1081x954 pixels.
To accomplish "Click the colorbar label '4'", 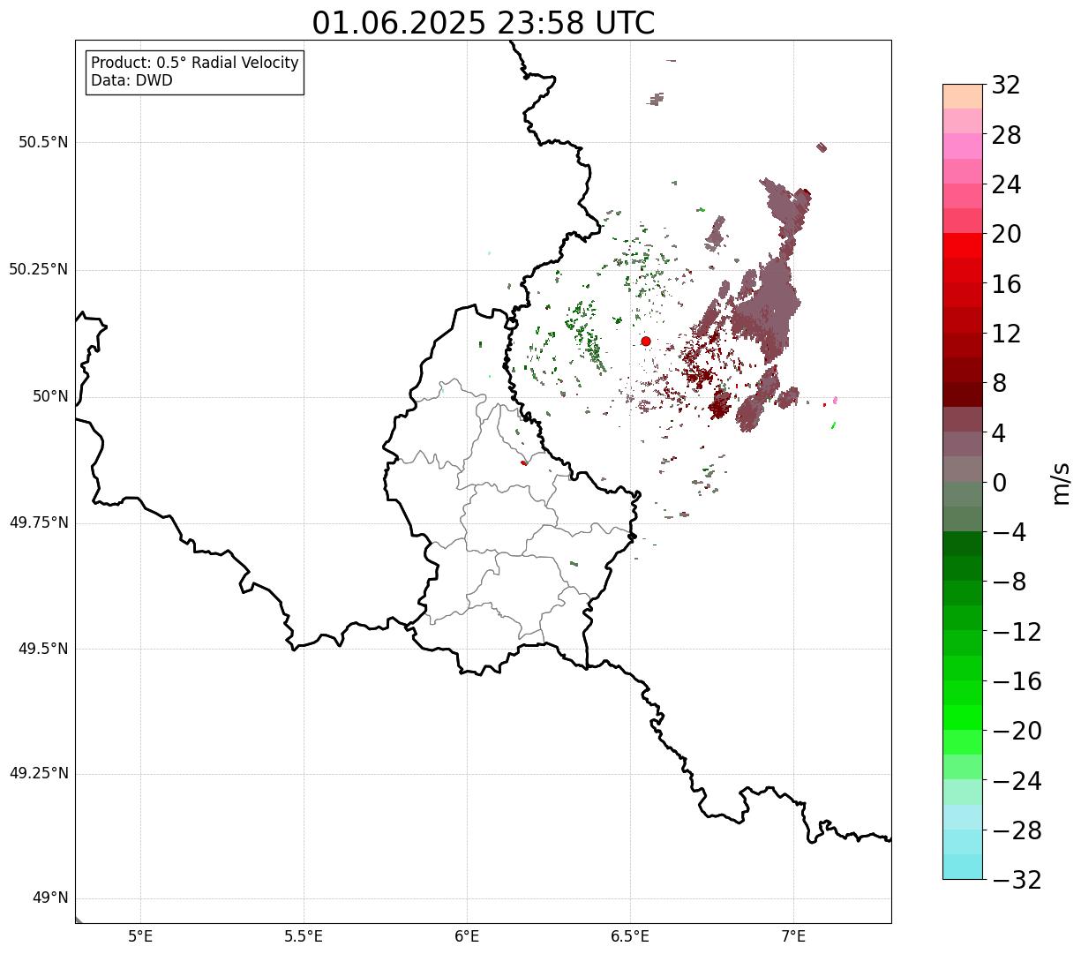I will (999, 433).
